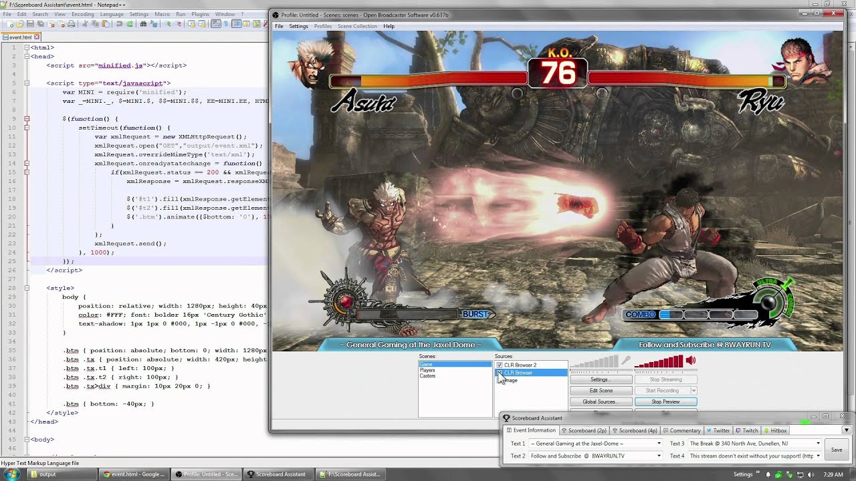
Task: Expand the Start Recording dropdown arrow
Action: pyautogui.click(x=693, y=391)
